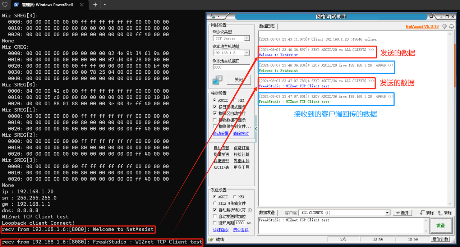460x247 pixels.
Task: Click the hand icon in NetAssist status bar
Action: 211,239
